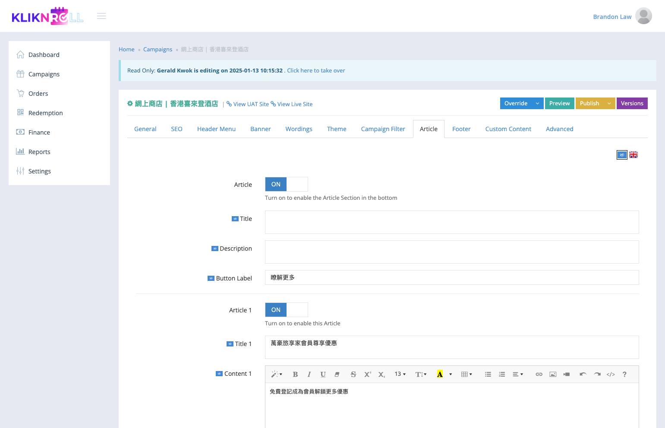Click the 'Click here to take over' link
This screenshot has width=665, height=428.
click(316, 71)
